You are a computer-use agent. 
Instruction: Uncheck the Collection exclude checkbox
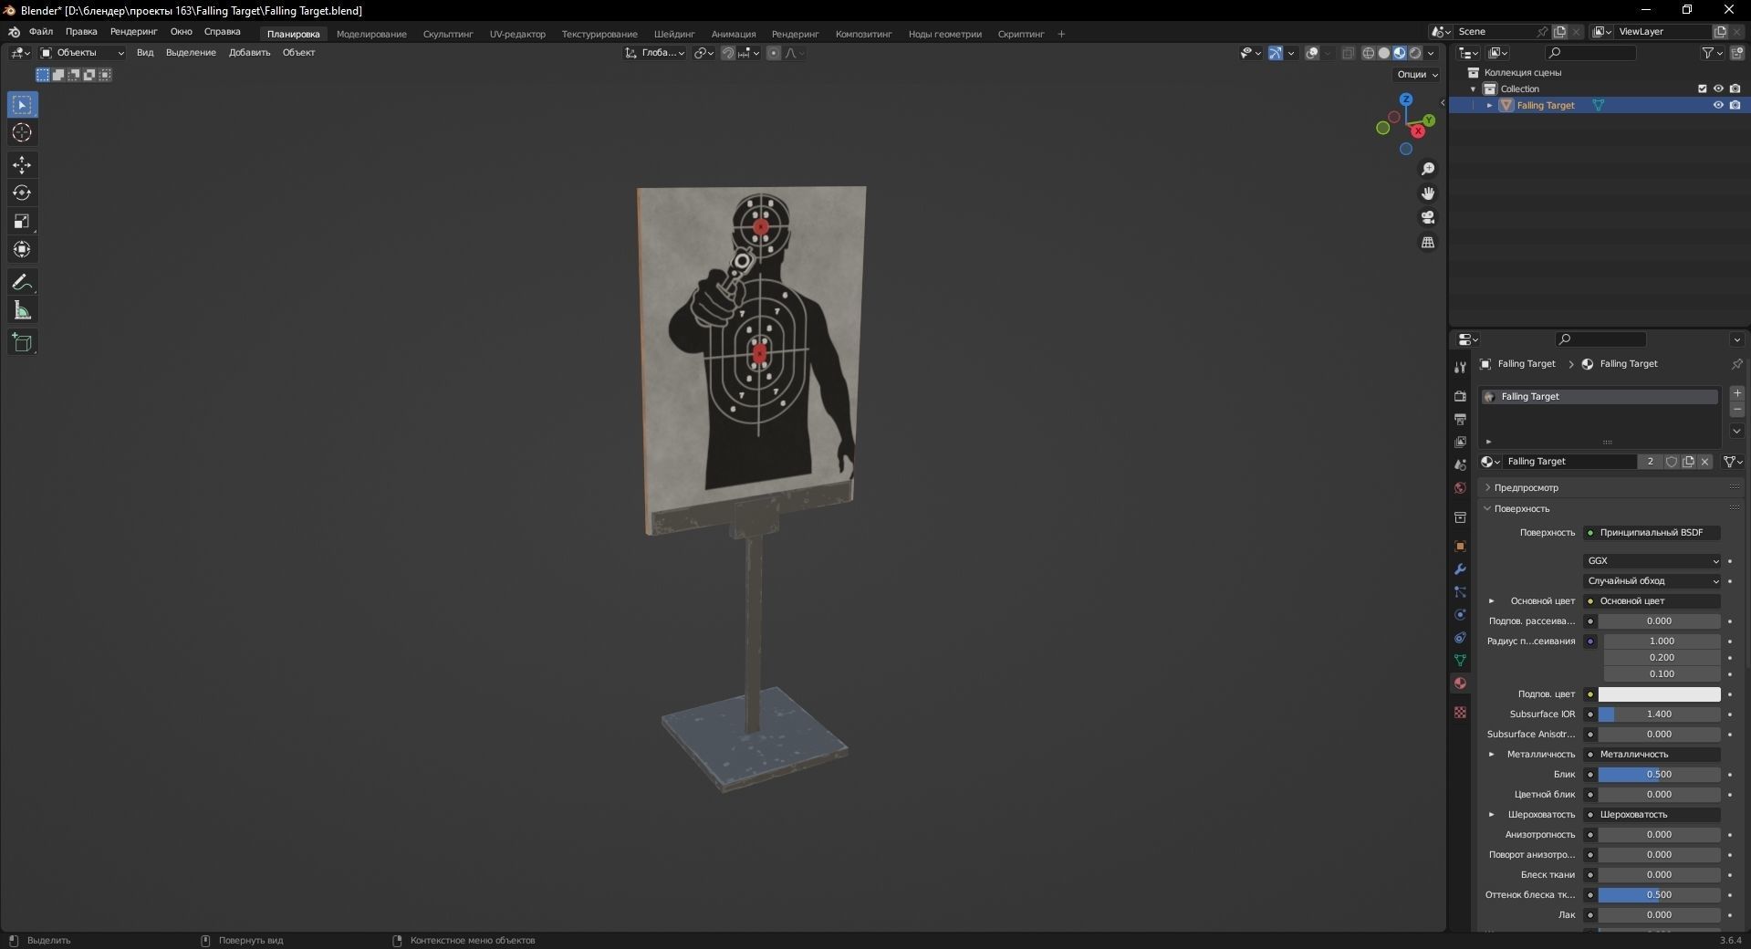pos(1702,89)
